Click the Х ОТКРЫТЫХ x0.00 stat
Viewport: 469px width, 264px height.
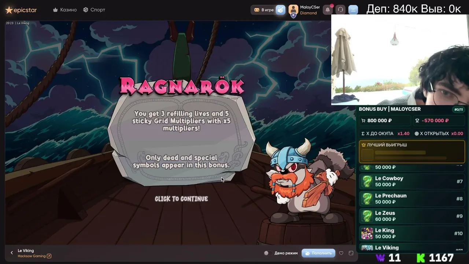tap(439, 133)
